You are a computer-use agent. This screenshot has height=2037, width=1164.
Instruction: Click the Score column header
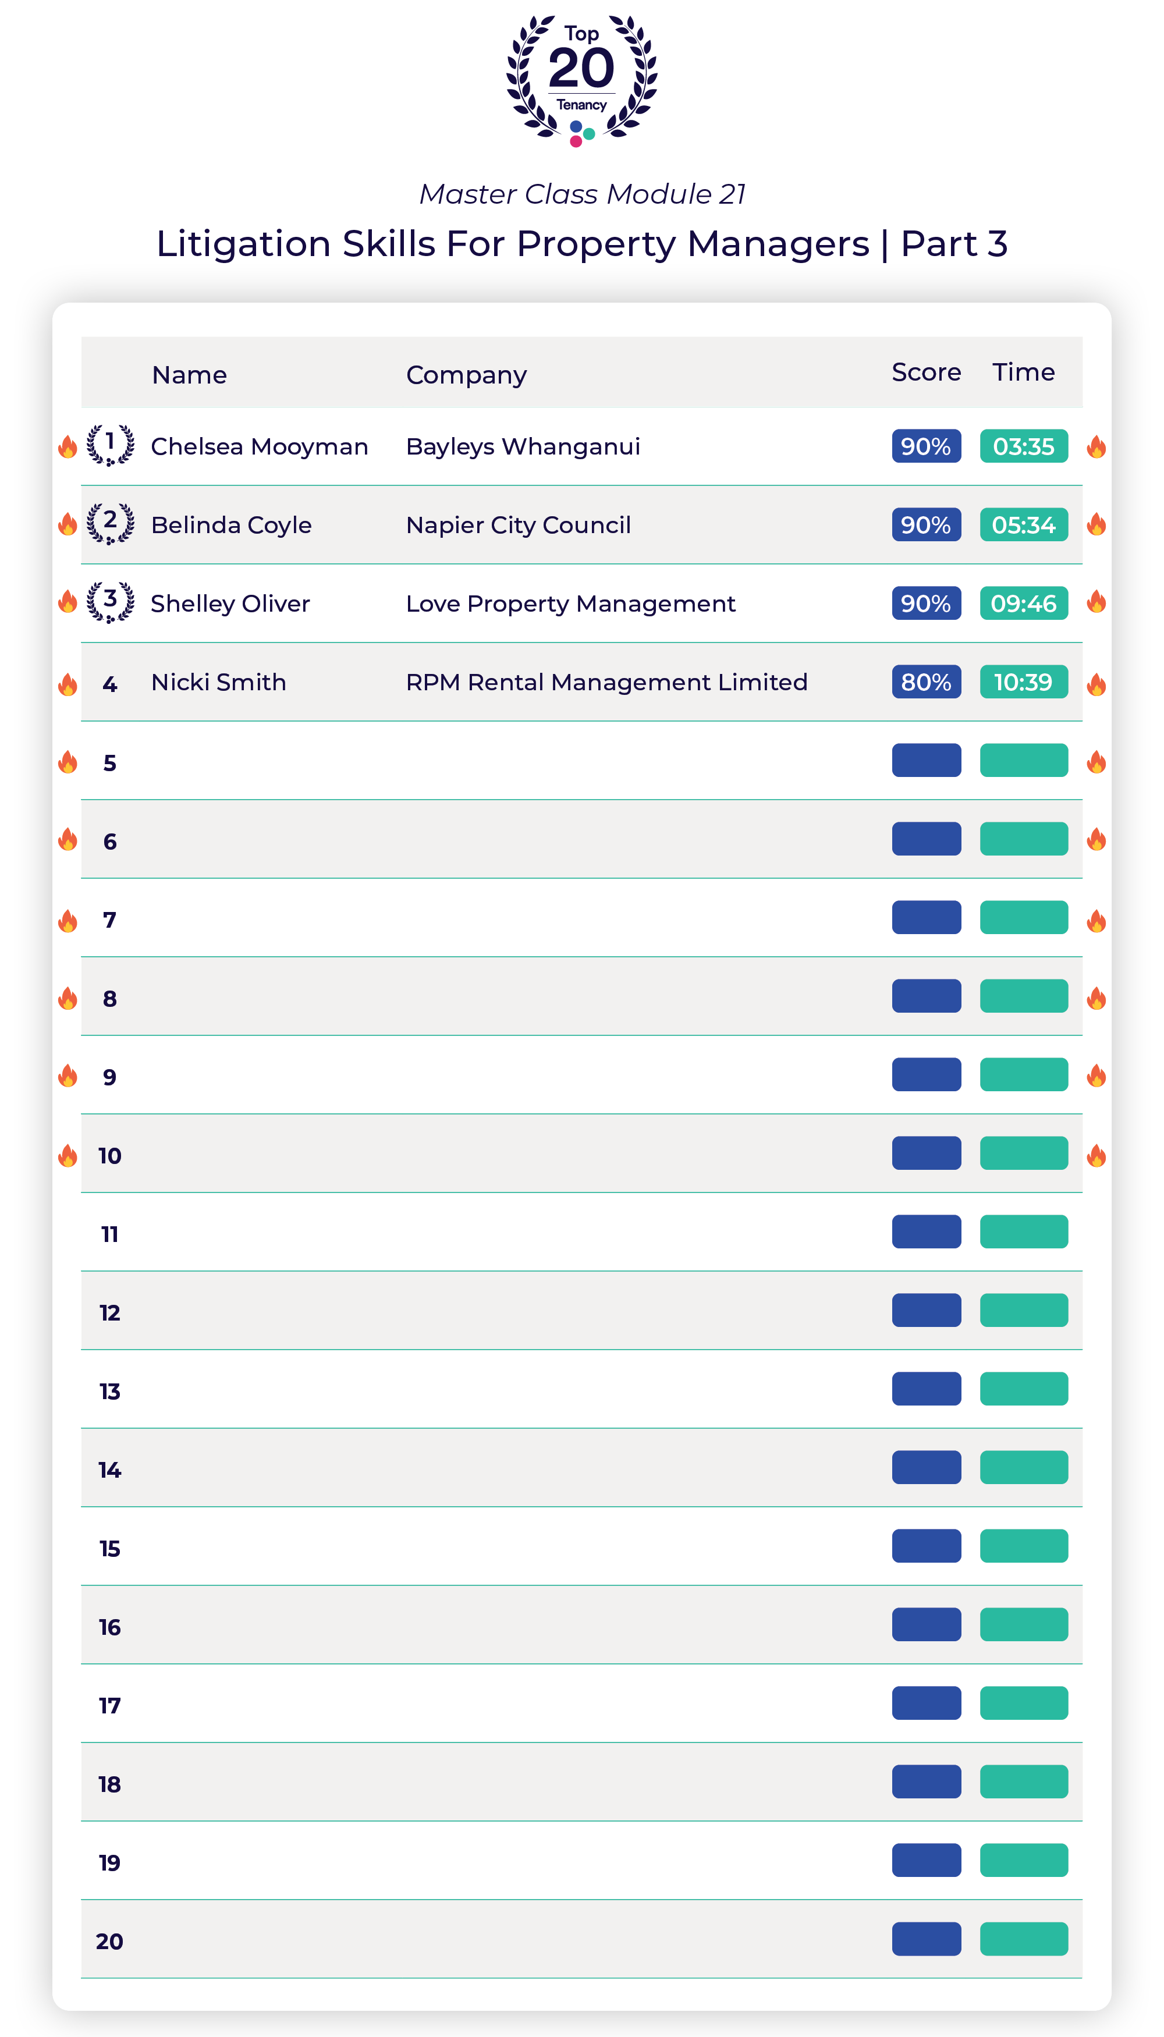(x=926, y=372)
